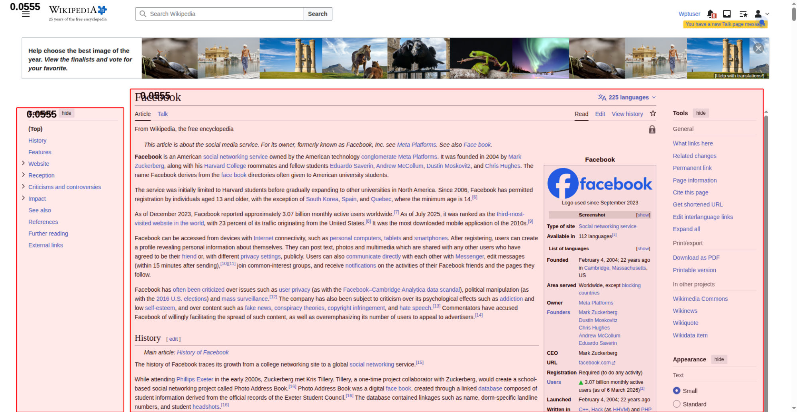Click the page protection padlock icon
797x412 pixels.
pos(652,129)
